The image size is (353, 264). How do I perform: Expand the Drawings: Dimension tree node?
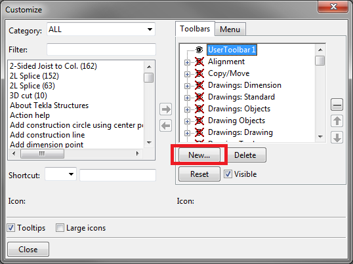pyautogui.click(x=187, y=86)
